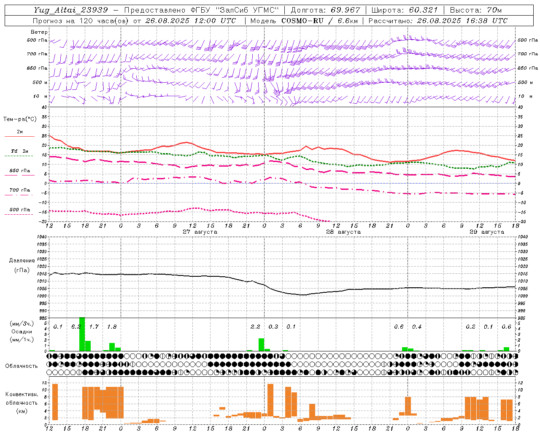The image size is (540, 432).
Task: Click the station title Yug_Altai_23939
Action: pos(71,10)
